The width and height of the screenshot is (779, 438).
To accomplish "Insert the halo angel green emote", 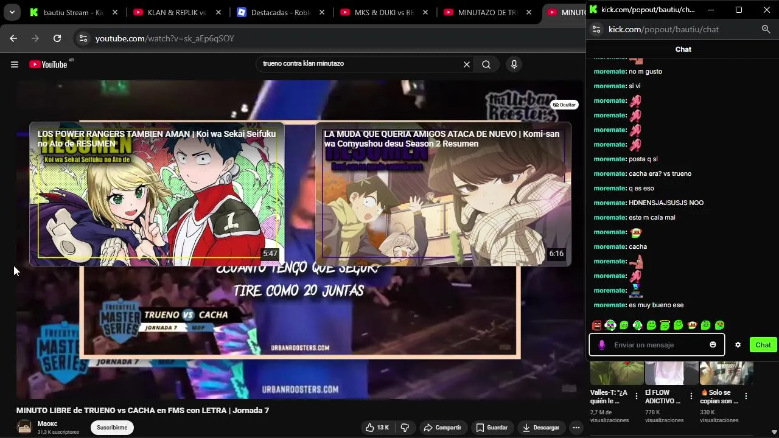I will point(665,325).
